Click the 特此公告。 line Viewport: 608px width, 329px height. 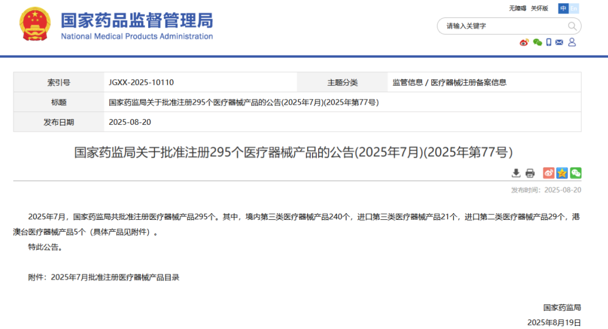(x=46, y=247)
